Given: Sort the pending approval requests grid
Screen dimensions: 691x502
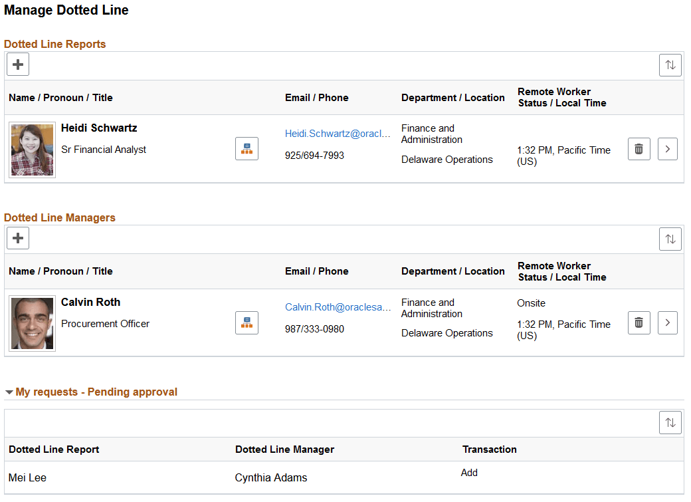Looking at the screenshot, I should click(x=670, y=422).
